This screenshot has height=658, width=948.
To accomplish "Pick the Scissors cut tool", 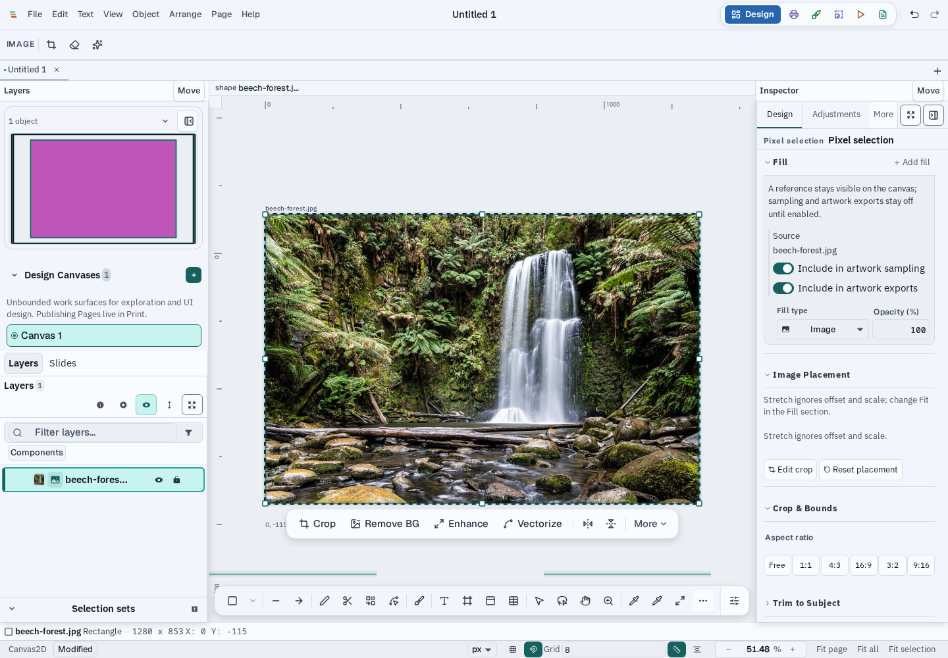I will point(348,601).
